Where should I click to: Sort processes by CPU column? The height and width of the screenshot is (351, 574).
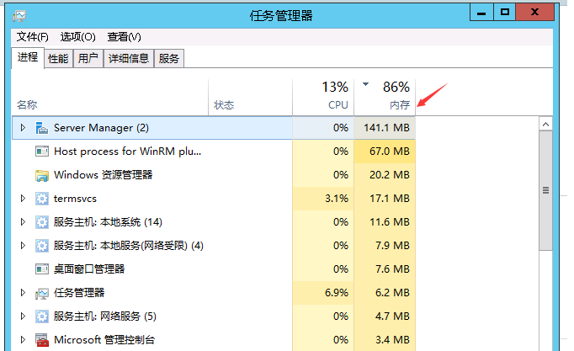337,105
